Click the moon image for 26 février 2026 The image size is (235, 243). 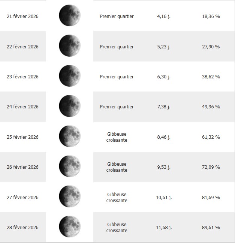click(x=70, y=166)
